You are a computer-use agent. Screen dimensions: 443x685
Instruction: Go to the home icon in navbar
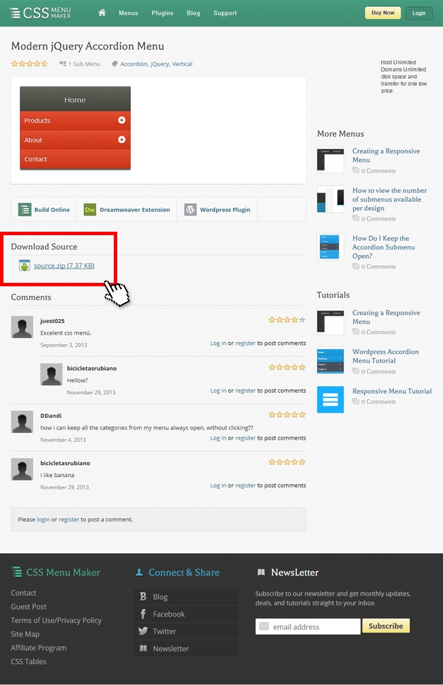[102, 13]
